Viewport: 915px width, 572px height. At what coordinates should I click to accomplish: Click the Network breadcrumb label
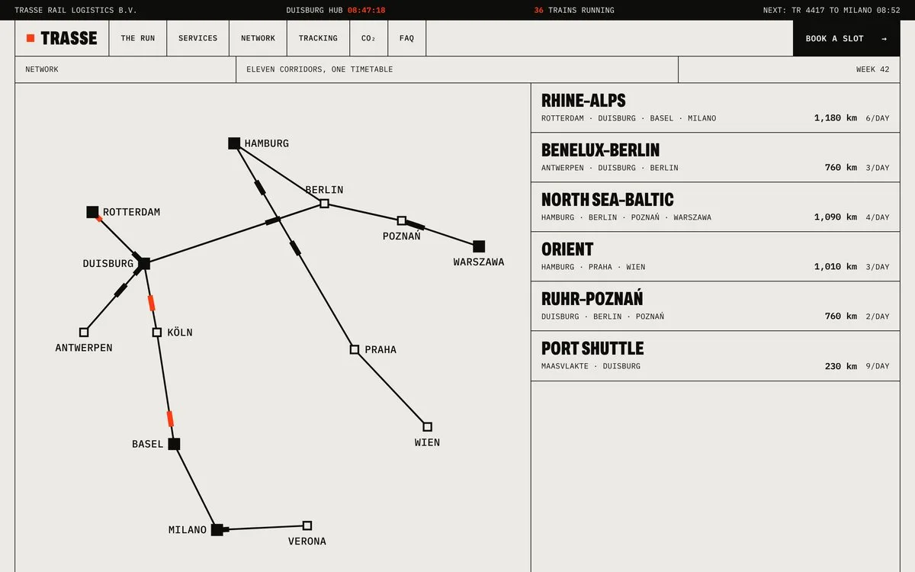click(x=42, y=69)
